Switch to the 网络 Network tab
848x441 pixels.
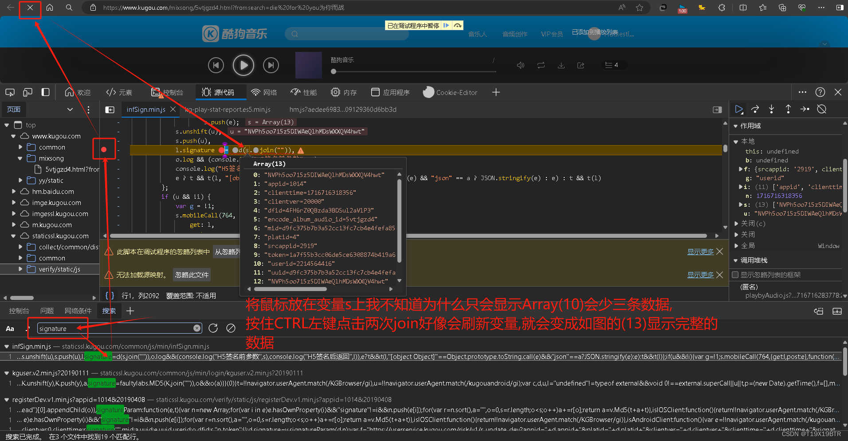[264, 92]
